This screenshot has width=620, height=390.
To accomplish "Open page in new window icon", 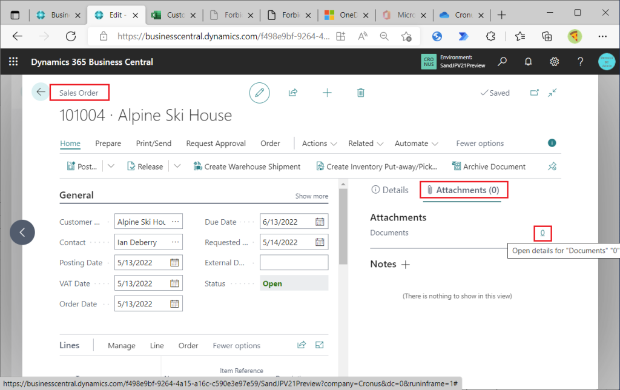I will click(x=534, y=93).
